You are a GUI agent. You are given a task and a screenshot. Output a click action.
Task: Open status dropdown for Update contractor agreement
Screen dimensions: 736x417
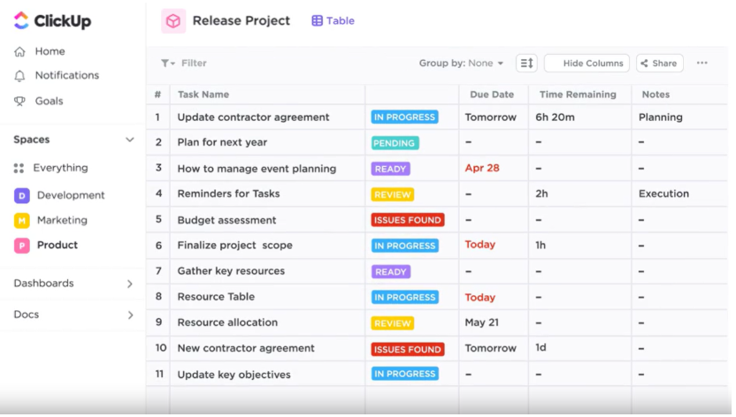[404, 118]
